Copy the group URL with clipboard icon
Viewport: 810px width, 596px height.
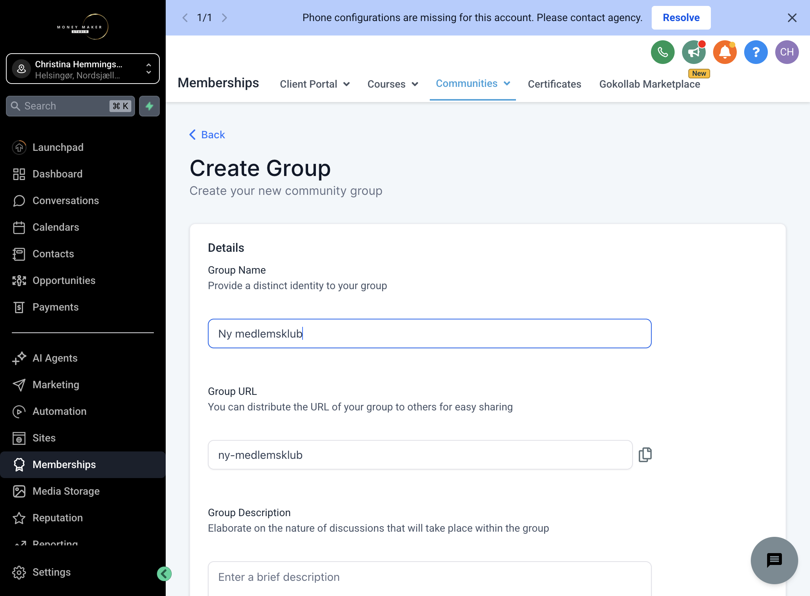[x=645, y=454]
